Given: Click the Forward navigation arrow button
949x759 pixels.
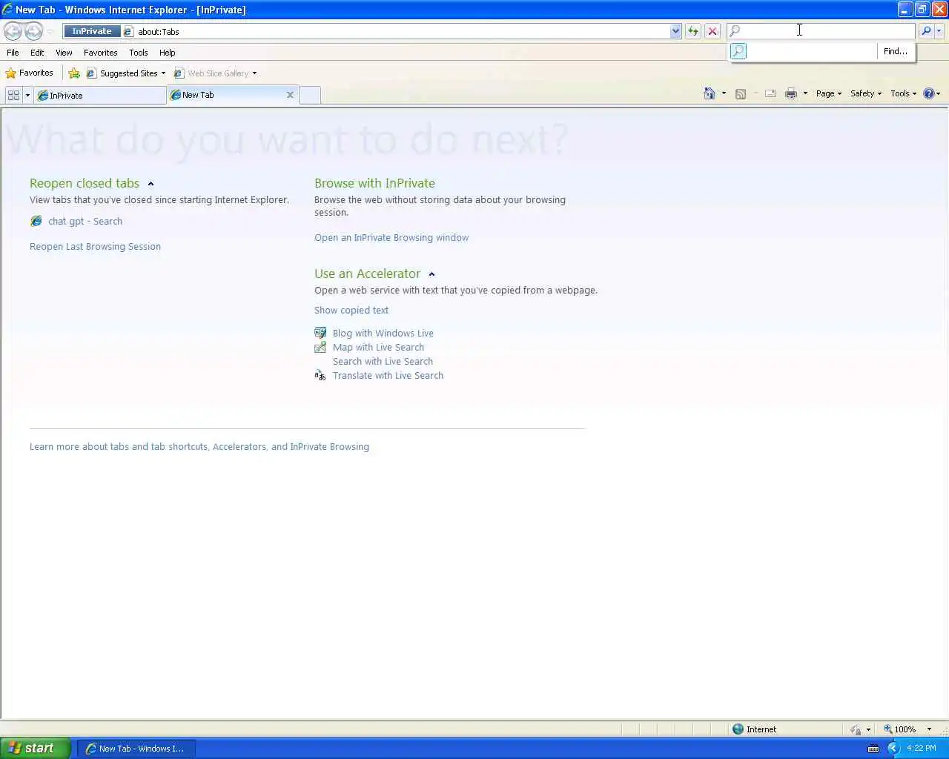Looking at the screenshot, I should coord(33,31).
